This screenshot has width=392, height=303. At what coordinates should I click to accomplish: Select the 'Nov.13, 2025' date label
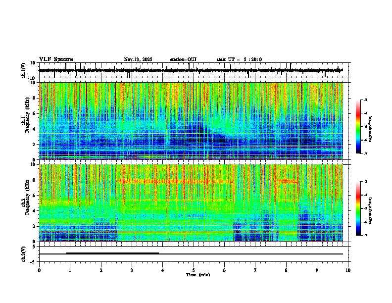click(138, 59)
